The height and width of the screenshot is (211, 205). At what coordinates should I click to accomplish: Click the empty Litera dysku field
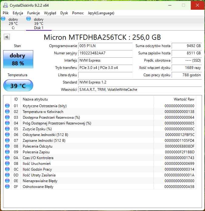pyautogui.click(x=105, y=75)
